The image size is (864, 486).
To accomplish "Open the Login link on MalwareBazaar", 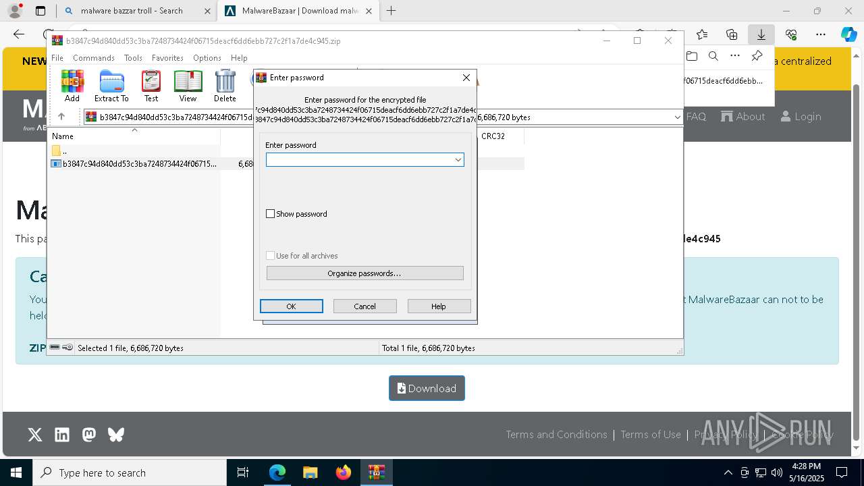I will tap(801, 116).
